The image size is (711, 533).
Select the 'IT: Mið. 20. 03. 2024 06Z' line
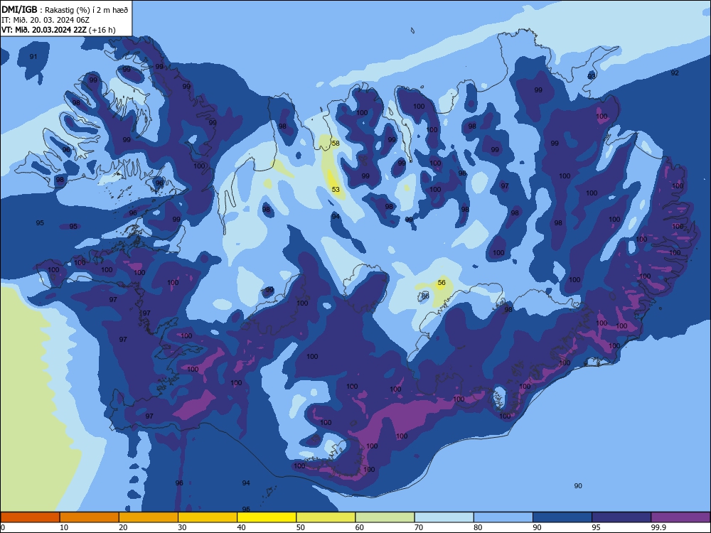click(x=46, y=20)
